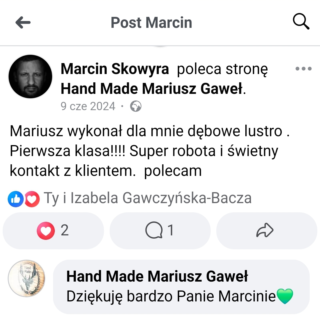Viewport: 320px width, 318px height.
Task: Click the commenter name Hand Made Mariusz Gaweł
Action: (x=157, y=276)
